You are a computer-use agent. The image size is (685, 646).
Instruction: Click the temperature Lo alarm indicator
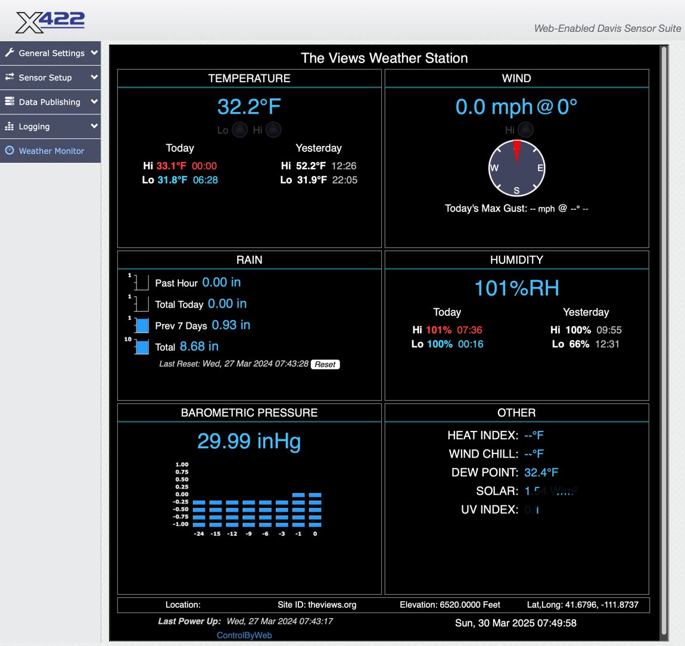point(239,130)
